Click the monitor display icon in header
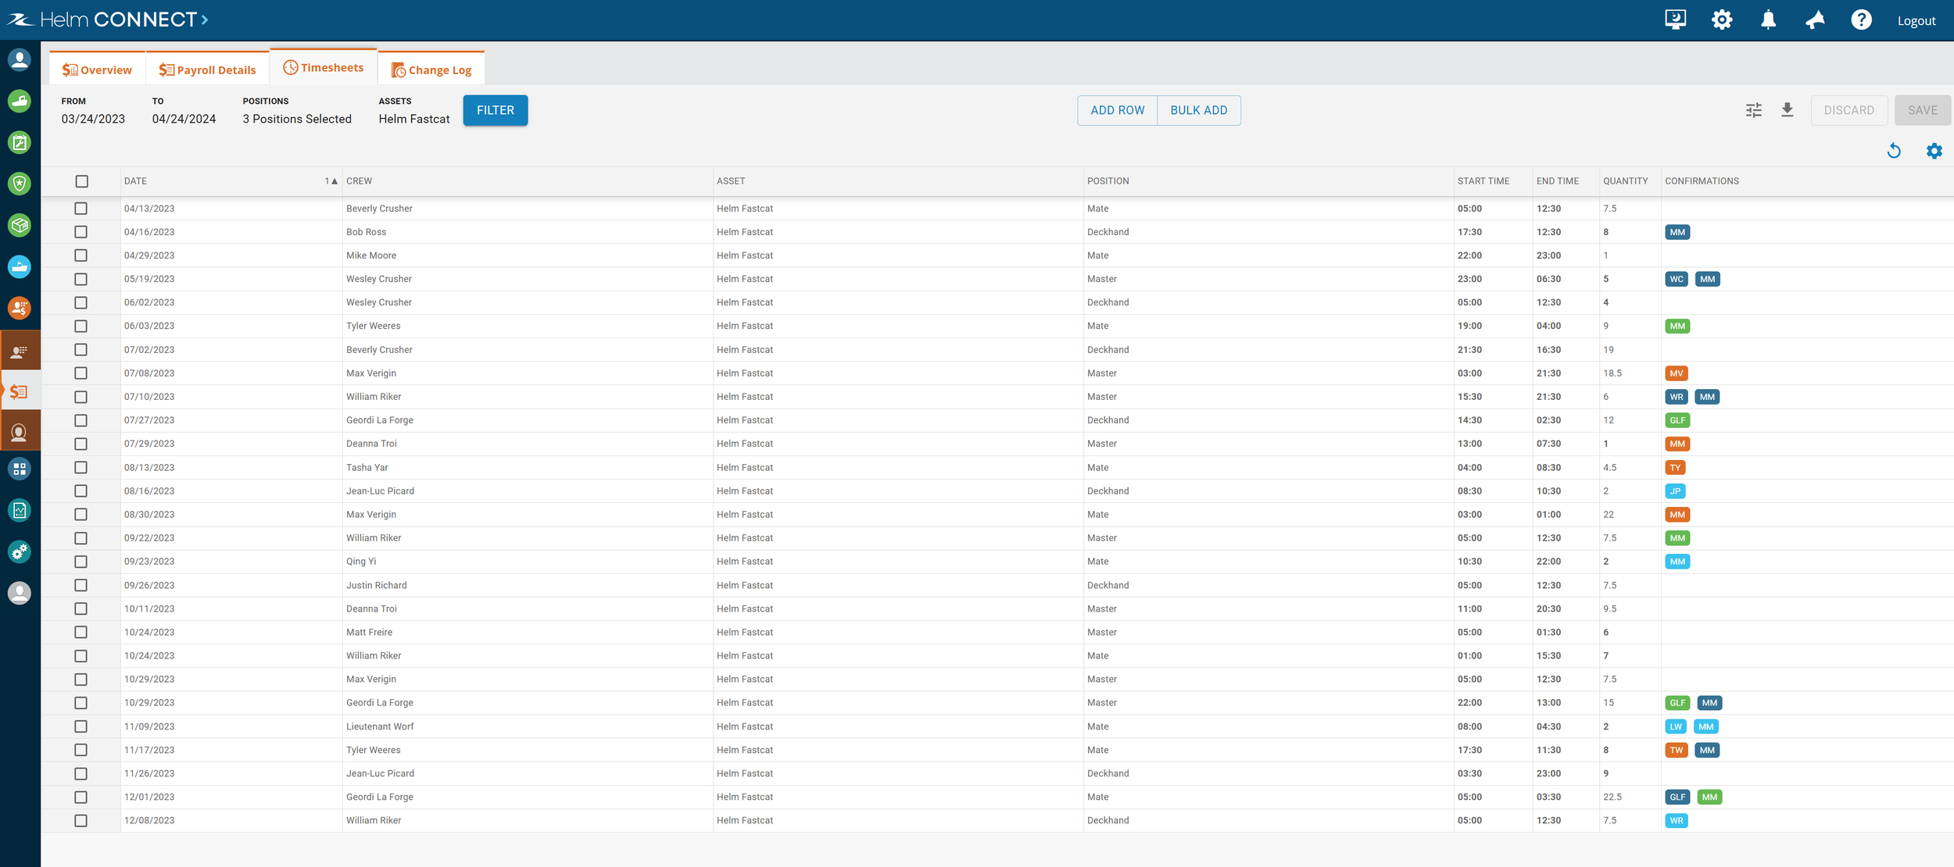The image size is (1954, 867). (1675, 20)
